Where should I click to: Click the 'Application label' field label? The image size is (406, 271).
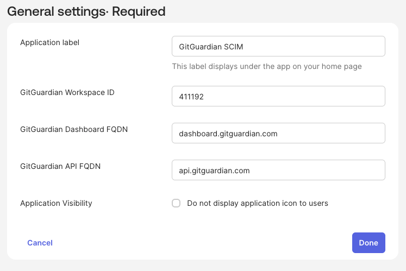(49, 42)
